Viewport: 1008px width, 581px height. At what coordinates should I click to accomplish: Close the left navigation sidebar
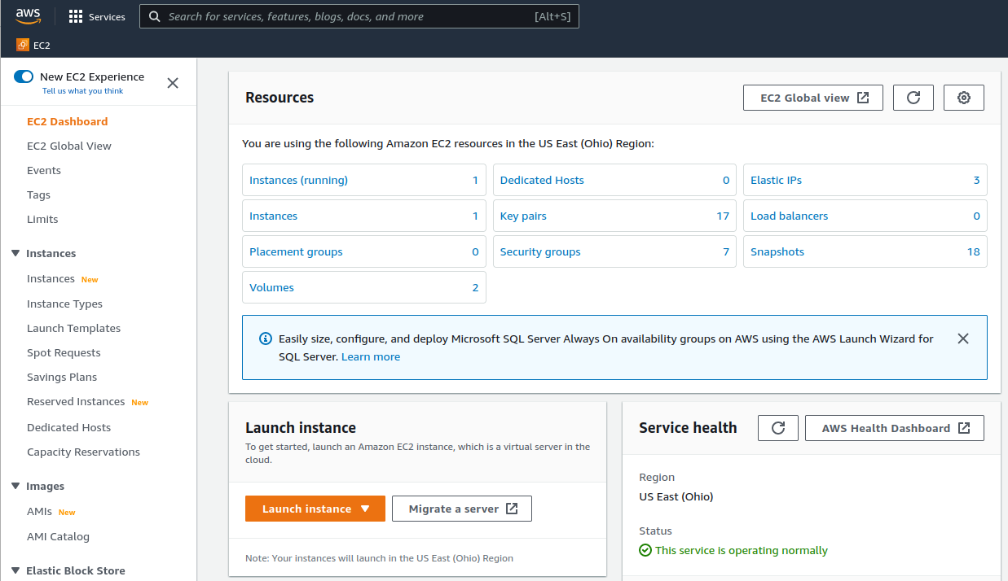[x=173, y=83]
